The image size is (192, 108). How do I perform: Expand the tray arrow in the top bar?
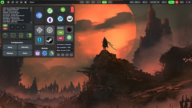tap(189, 2)
